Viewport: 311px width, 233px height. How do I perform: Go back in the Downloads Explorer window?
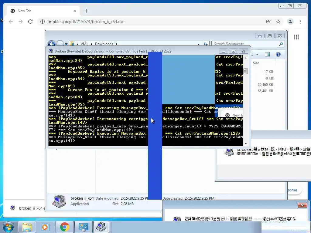click(x=52, y=44)
